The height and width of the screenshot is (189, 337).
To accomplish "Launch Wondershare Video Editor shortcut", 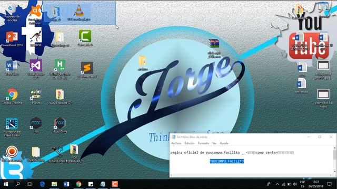I will (x=12, y=127).
